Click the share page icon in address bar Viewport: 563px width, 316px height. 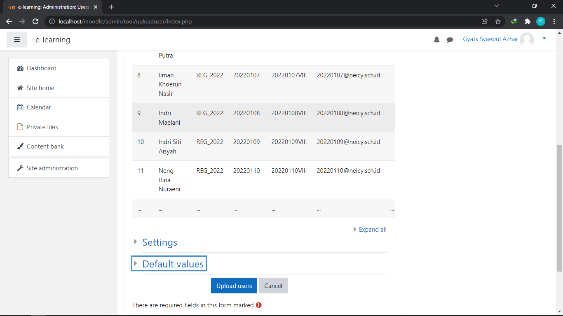(485, 21)
